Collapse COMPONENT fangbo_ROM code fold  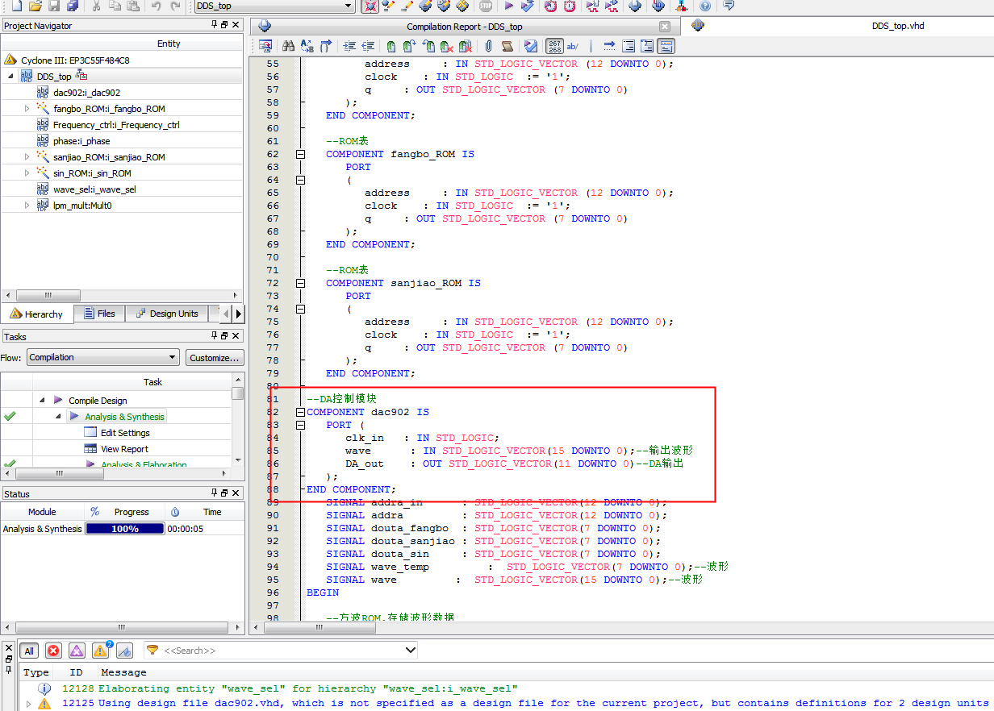tap(300, 154)
